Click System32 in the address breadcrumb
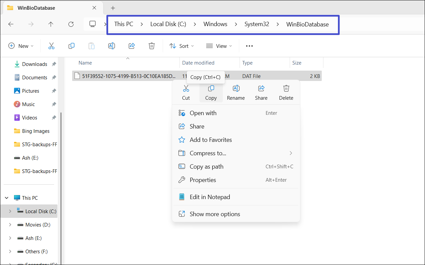Screen dimensions: 425x265 coord(257,24)
